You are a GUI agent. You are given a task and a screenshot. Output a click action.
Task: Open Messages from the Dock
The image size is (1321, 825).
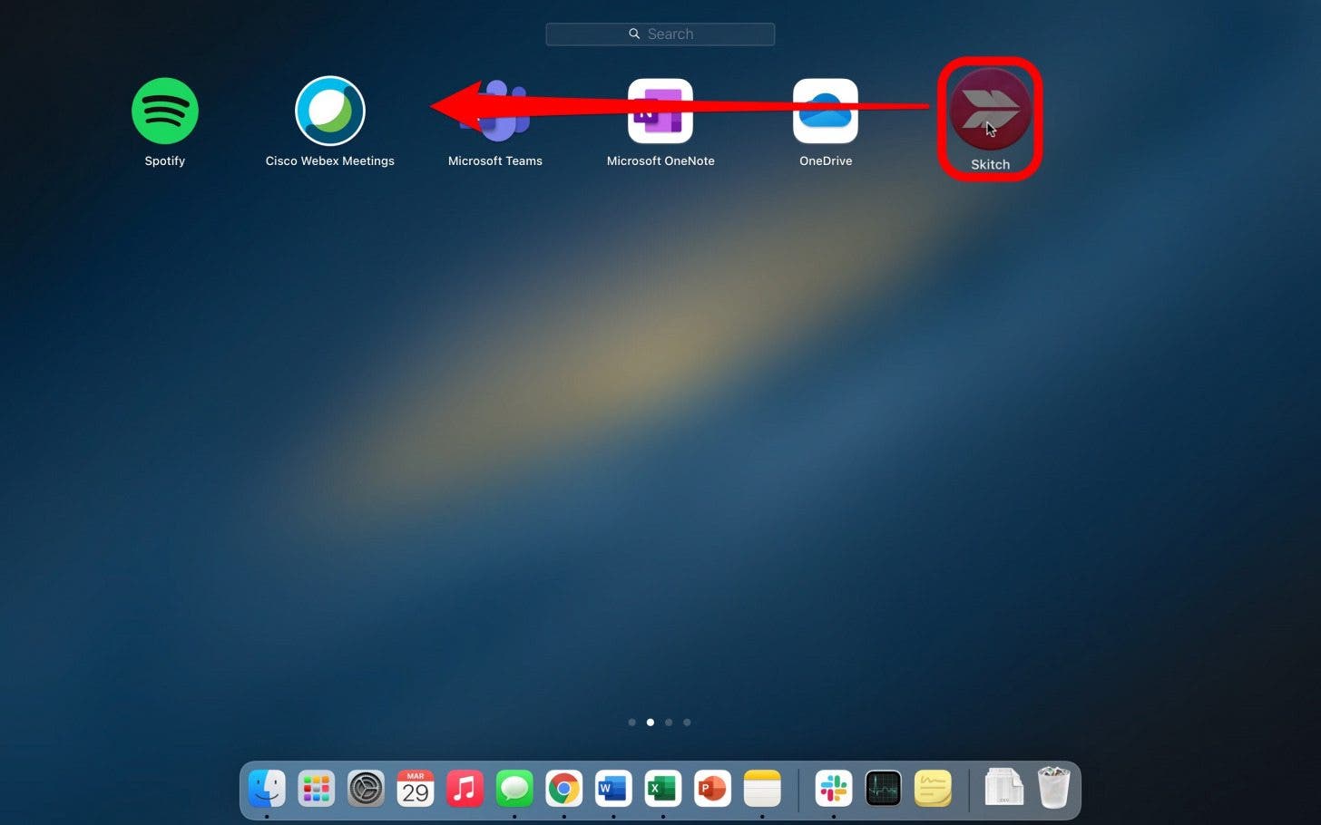[x=514, y=788]
